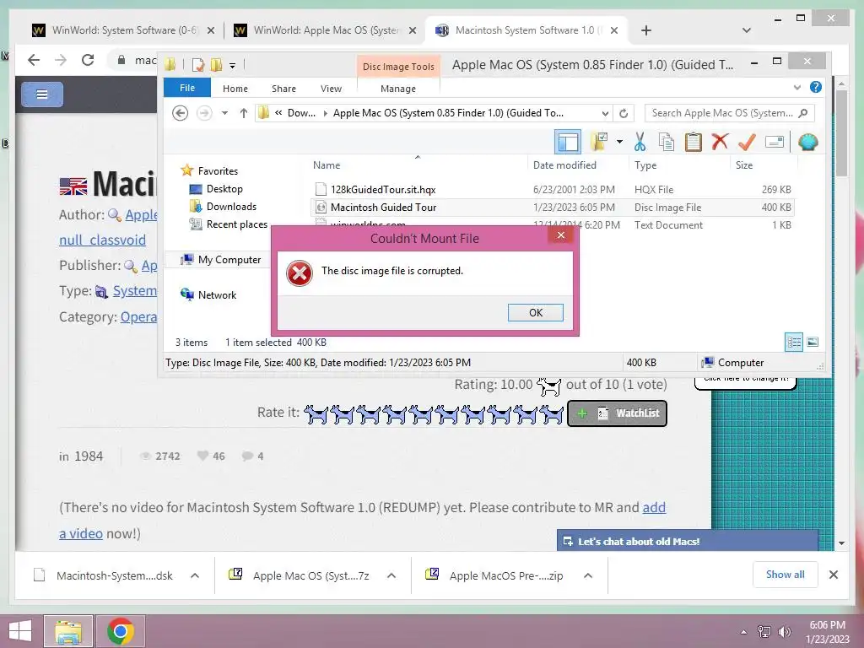Click Properties icon in quick access toolbar
Screen dimensions: 864x648
(x=197, y=65)
